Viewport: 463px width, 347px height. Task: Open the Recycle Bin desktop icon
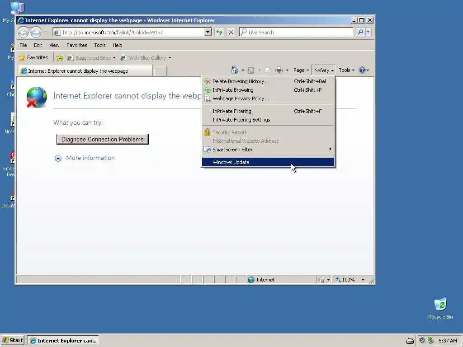coord(440,308)
